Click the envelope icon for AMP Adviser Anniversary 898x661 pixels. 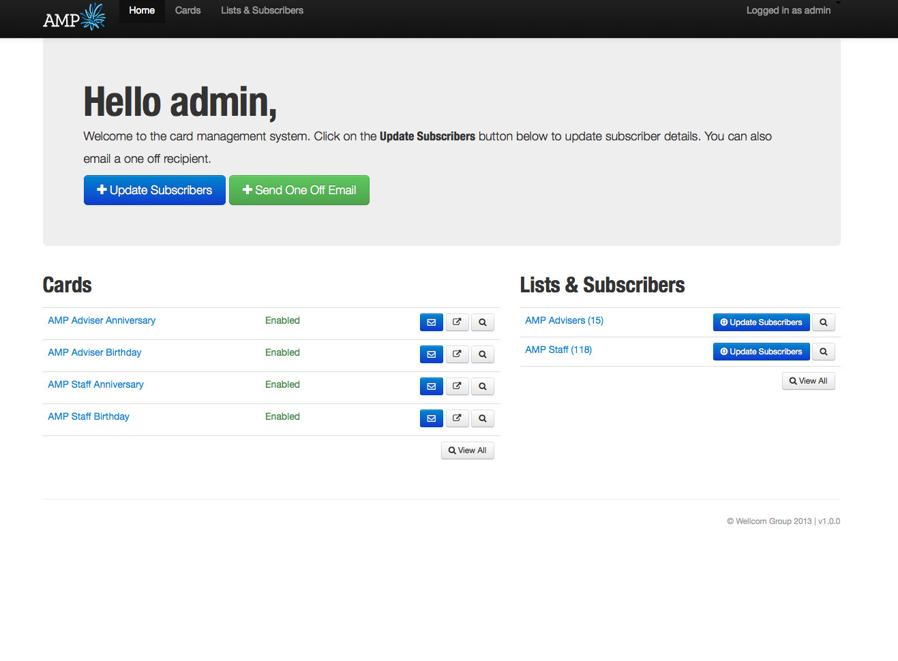[x=431, y=322]
